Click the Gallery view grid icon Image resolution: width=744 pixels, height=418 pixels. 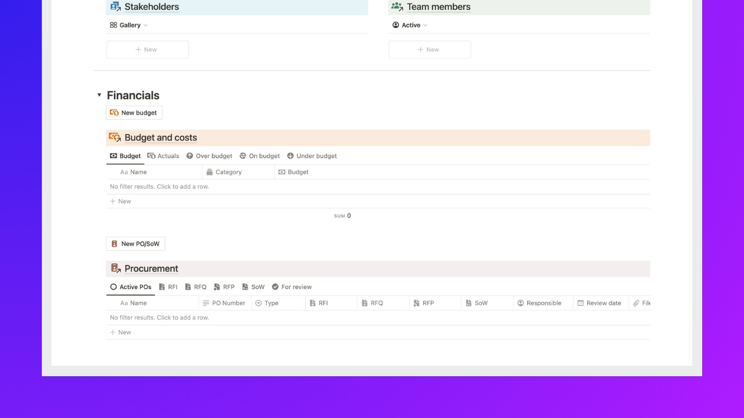(113, 25)
